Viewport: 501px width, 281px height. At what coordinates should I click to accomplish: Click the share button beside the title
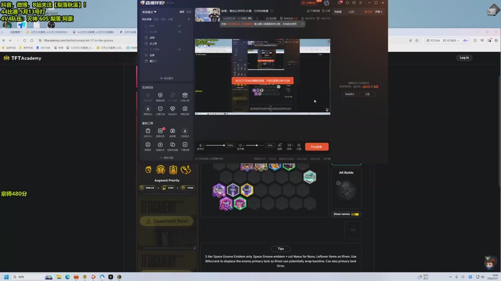point(326,11)
